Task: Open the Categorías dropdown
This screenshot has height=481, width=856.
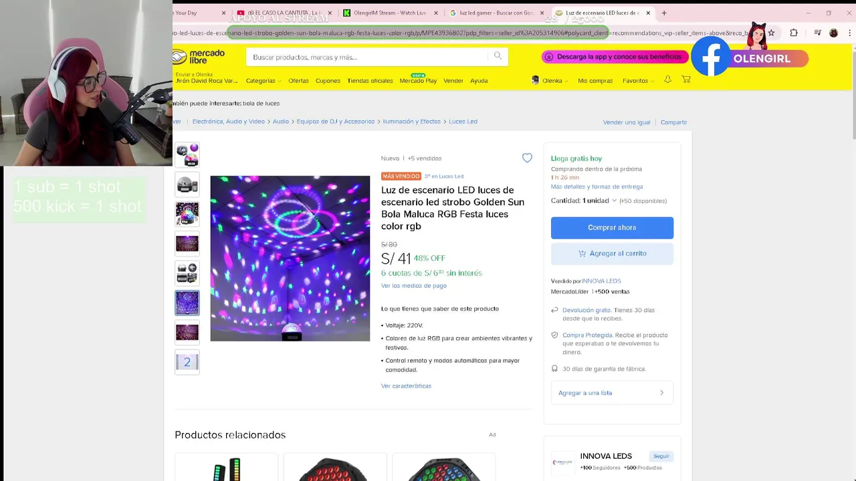Action: [263, 81]
